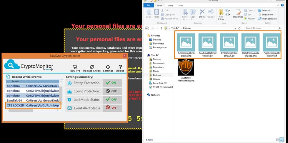The width and height of the screenshot is (288, 143).
Task: Close the EasySync CryptoMonitor window
Action: (125, 56)
